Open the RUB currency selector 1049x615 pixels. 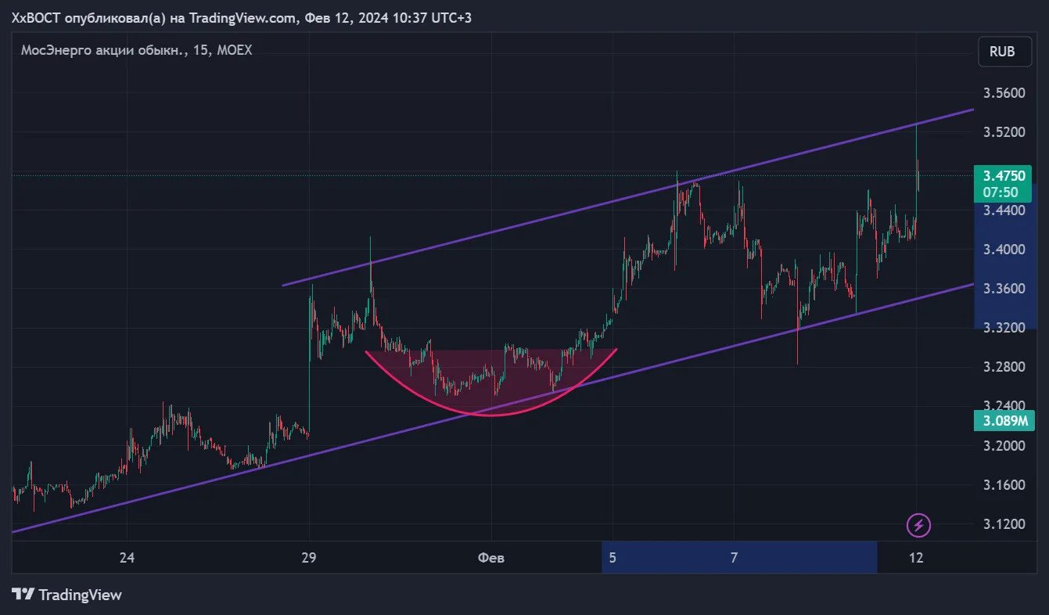point(1002,52)
